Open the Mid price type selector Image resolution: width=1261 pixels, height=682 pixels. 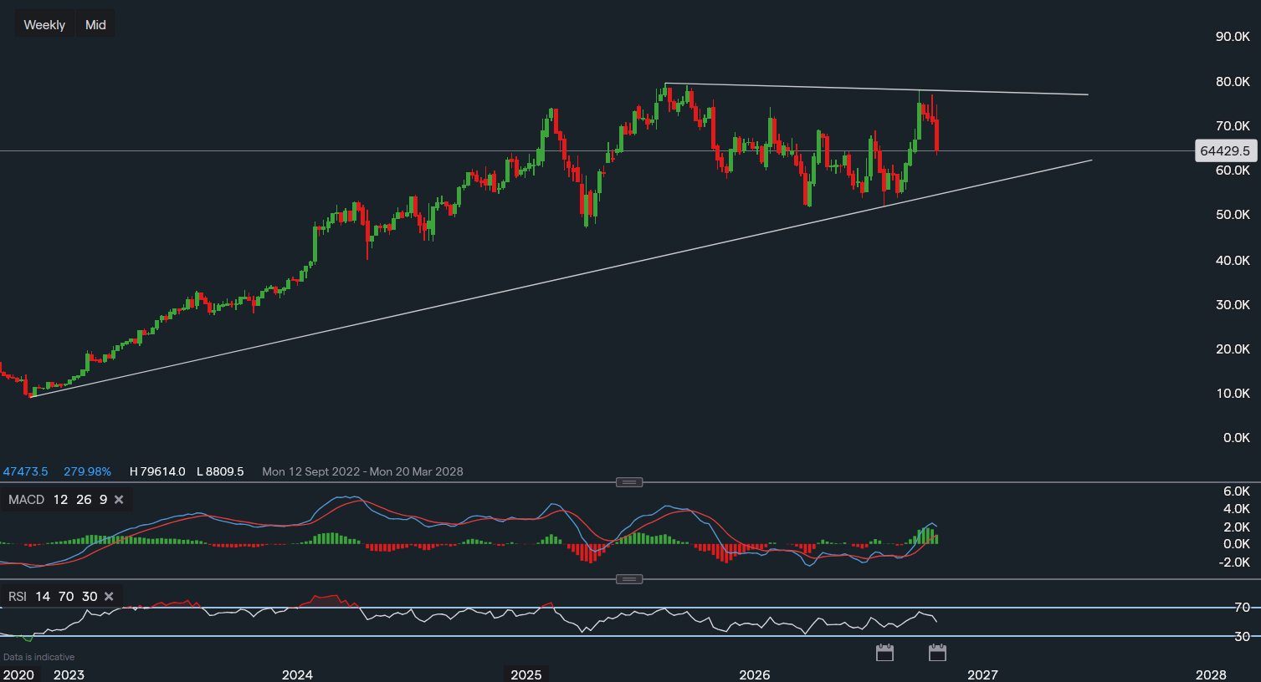95,25
